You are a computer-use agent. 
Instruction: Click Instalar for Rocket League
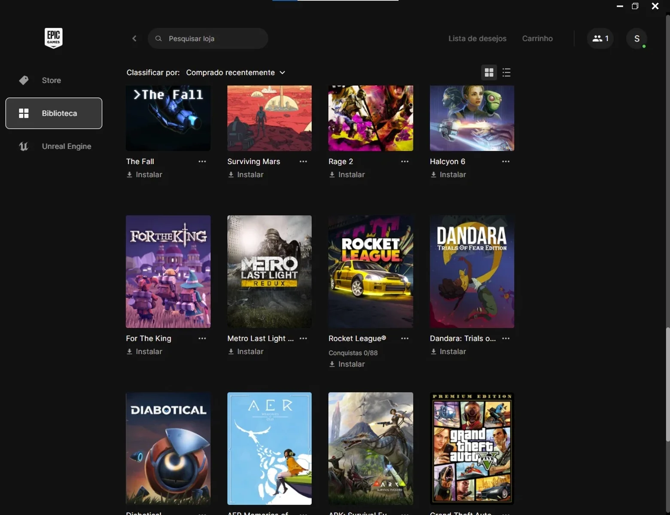[351, 364]
